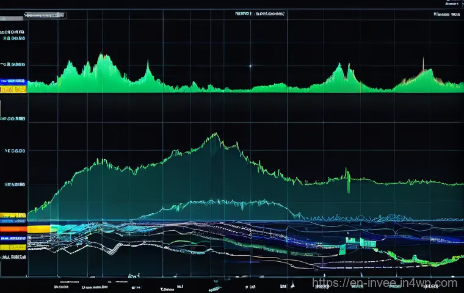The image size is (464, 293).
Task: Click the orange indicator bar at left edge
Action: pyautogui.click(x=13, y=228)
